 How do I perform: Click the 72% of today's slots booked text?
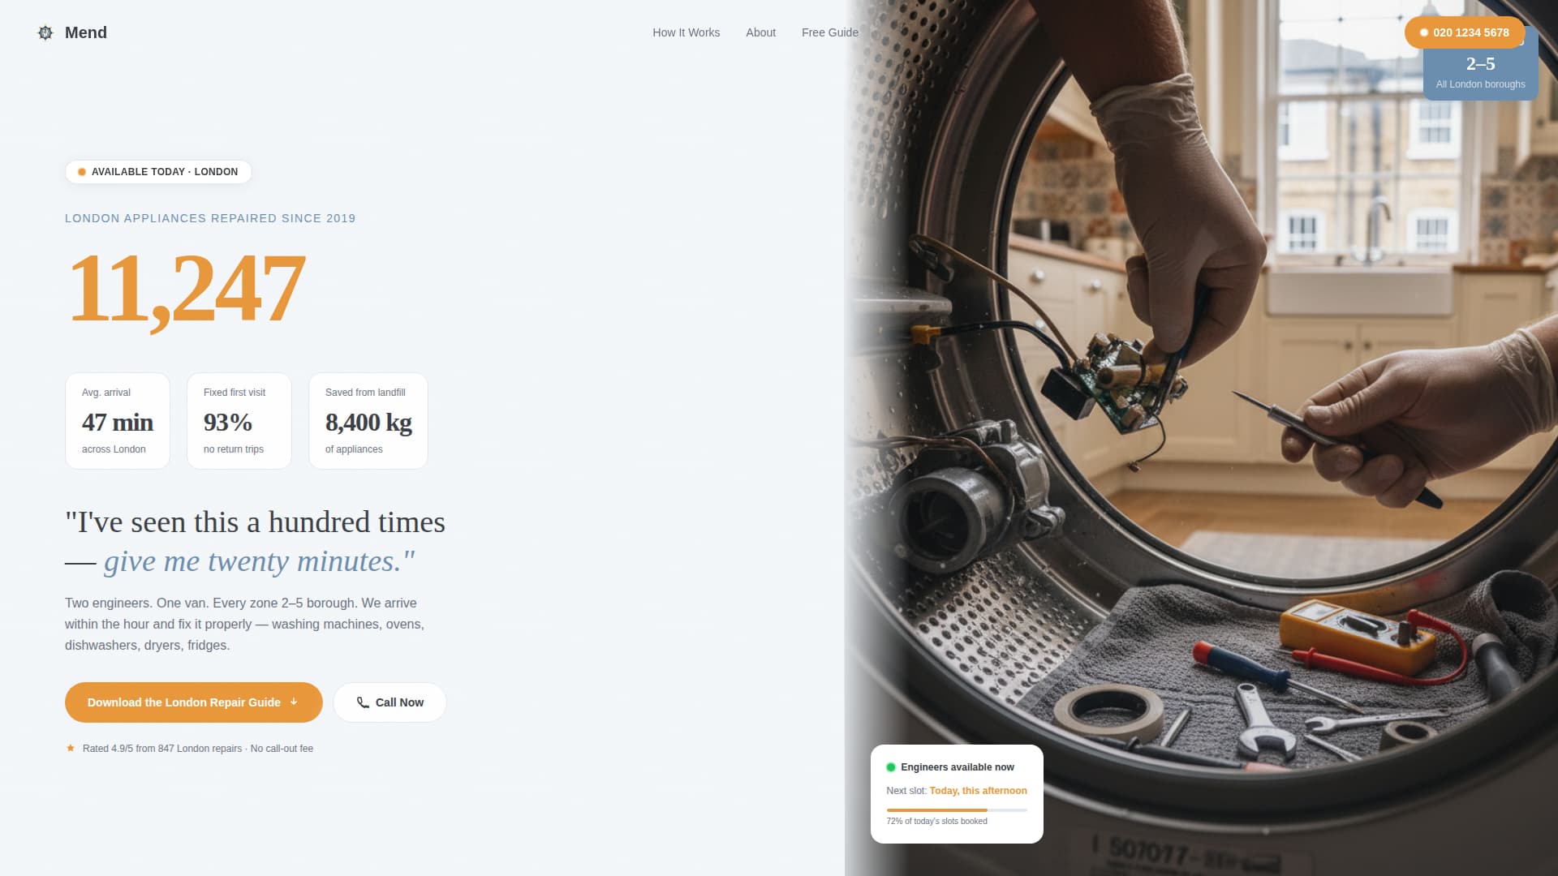(x=936, y=822)
